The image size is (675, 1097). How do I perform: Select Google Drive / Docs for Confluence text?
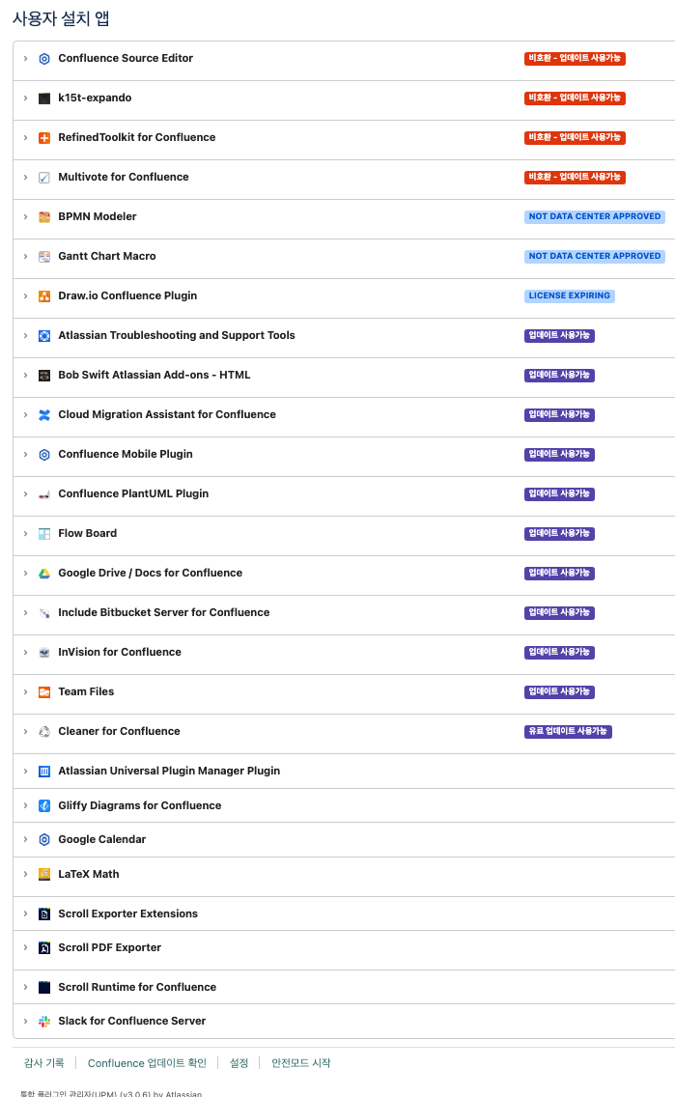(151, 573)
